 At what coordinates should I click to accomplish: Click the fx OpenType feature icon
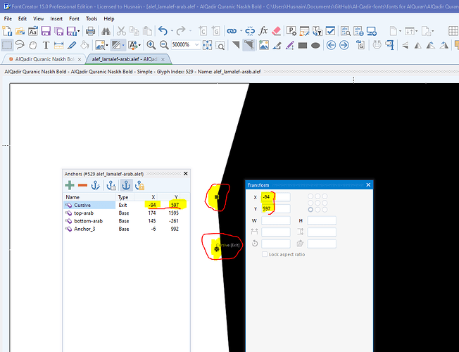click(x=263, y=31)
